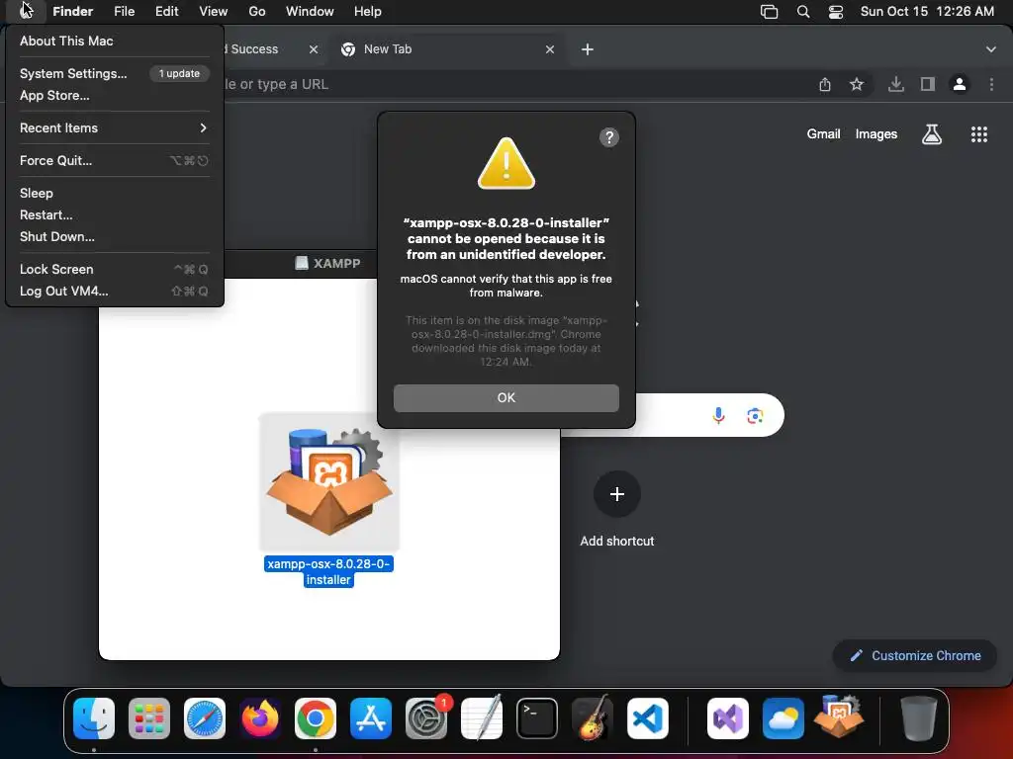Open the Help menu
The height and width of the screenshot is (759, 1013).
368,12
